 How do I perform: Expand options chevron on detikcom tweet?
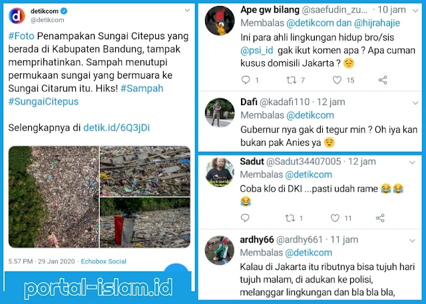click(x=187, y=11)
